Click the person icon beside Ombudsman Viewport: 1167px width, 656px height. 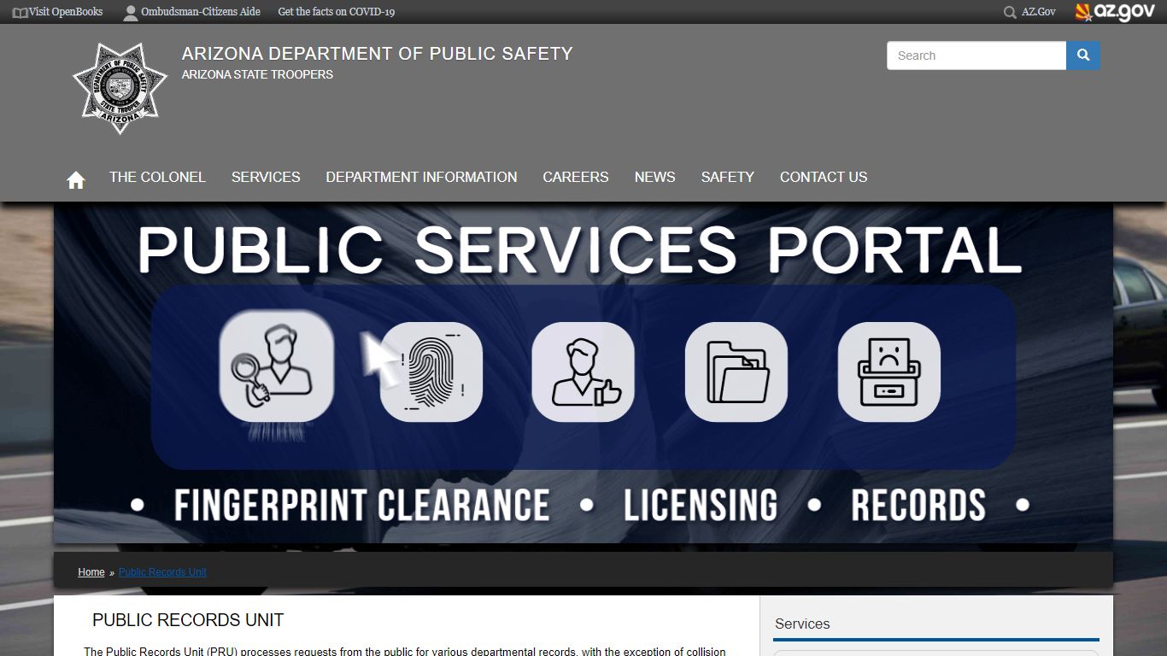(x=131, y=13)
